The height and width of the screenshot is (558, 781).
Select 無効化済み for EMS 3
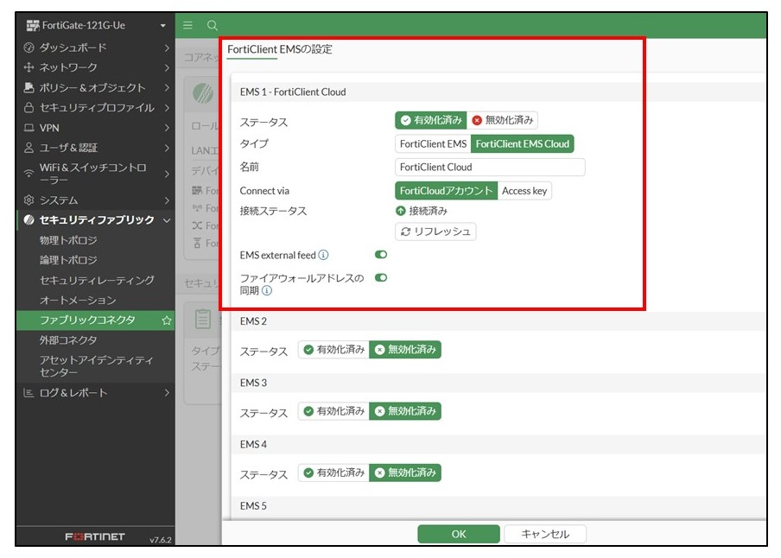(405, 411)
